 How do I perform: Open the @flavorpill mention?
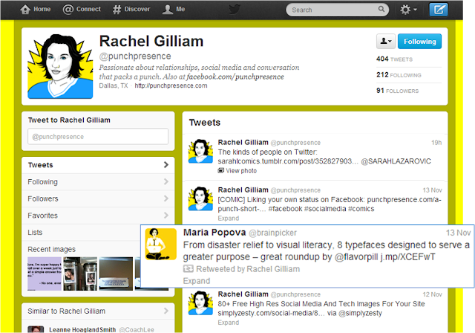[x=356, y=257]
